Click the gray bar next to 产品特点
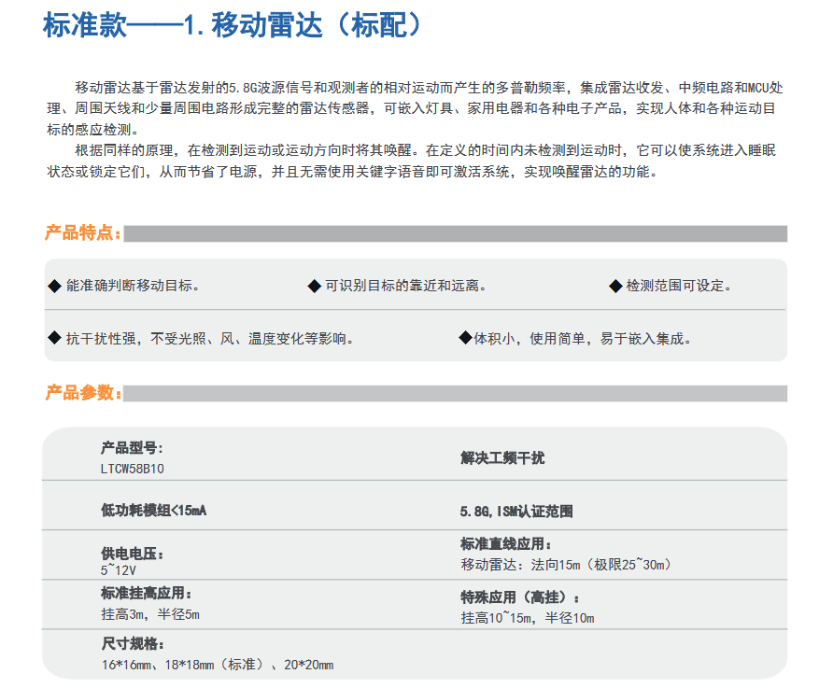819x688 pixels. point(455,233)
